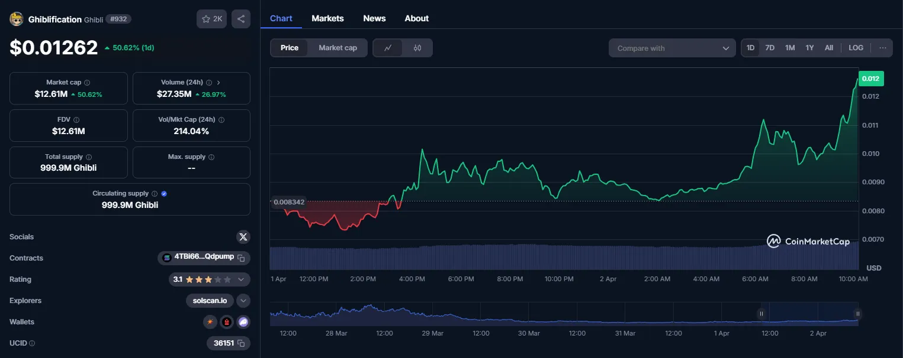Click the 0.012 current price label
The width and height of the screenshot is (903, 358).
pyautogui.click(x=870, y=79)
